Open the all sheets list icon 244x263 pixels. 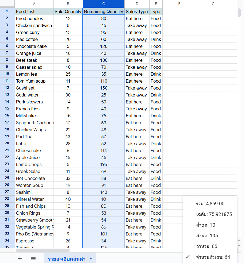pyautogui.click(x=33, y=258)
